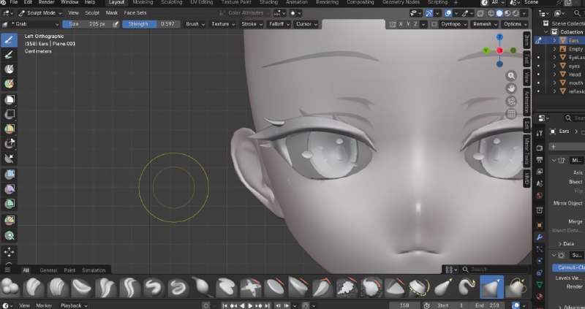Click the pan hand viewport gizmo

511,88
